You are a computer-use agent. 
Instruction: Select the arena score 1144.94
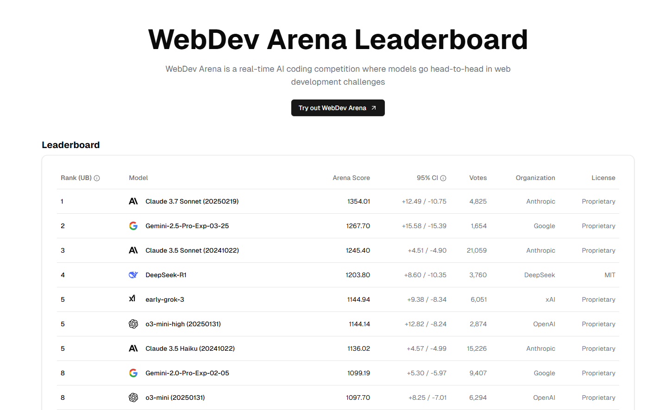pos(358,299)
